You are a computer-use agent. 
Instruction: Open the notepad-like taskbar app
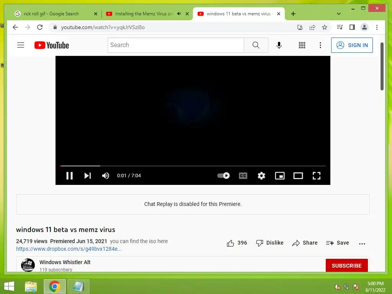(x=78, y=286)
